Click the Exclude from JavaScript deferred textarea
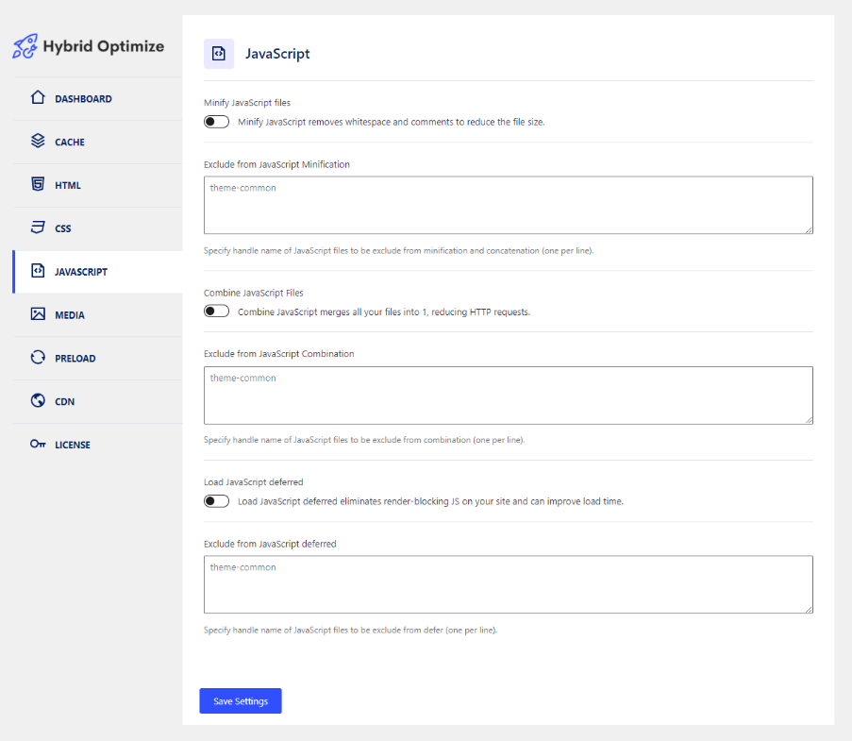The image size is (852, 741). [508, 584]
